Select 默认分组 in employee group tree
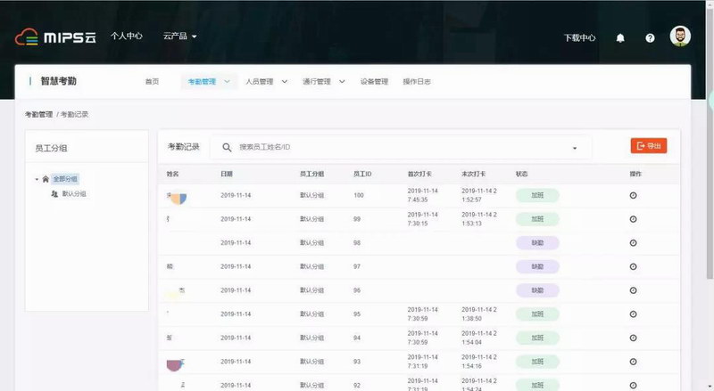714x391 pixels. [x=74, y=193]
